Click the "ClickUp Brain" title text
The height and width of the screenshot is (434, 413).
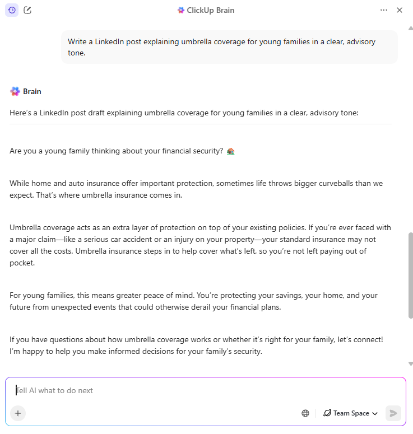tap(211, 10)
